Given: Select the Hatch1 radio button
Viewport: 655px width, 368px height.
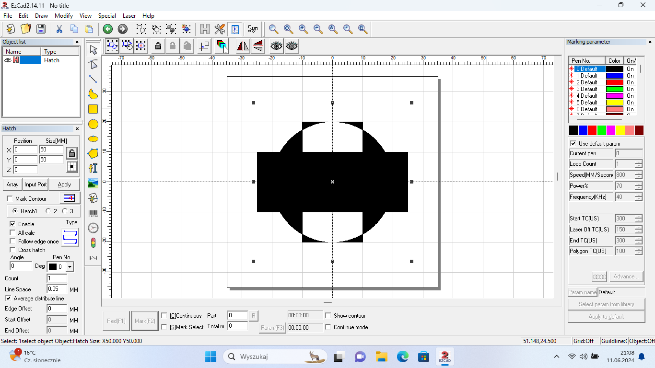Looking at the screenshot, I should [15, 211].
